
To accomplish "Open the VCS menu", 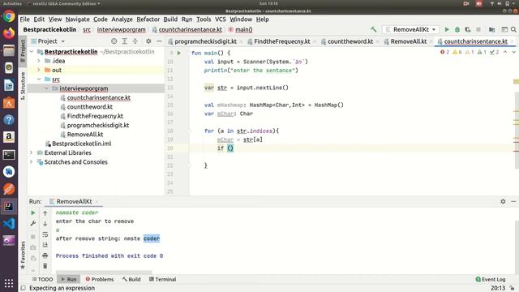I will (220, 19).
